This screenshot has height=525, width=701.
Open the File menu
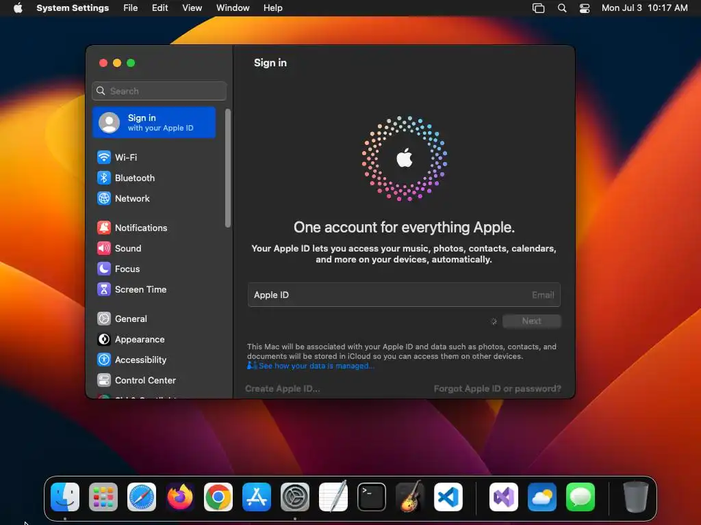131,8
